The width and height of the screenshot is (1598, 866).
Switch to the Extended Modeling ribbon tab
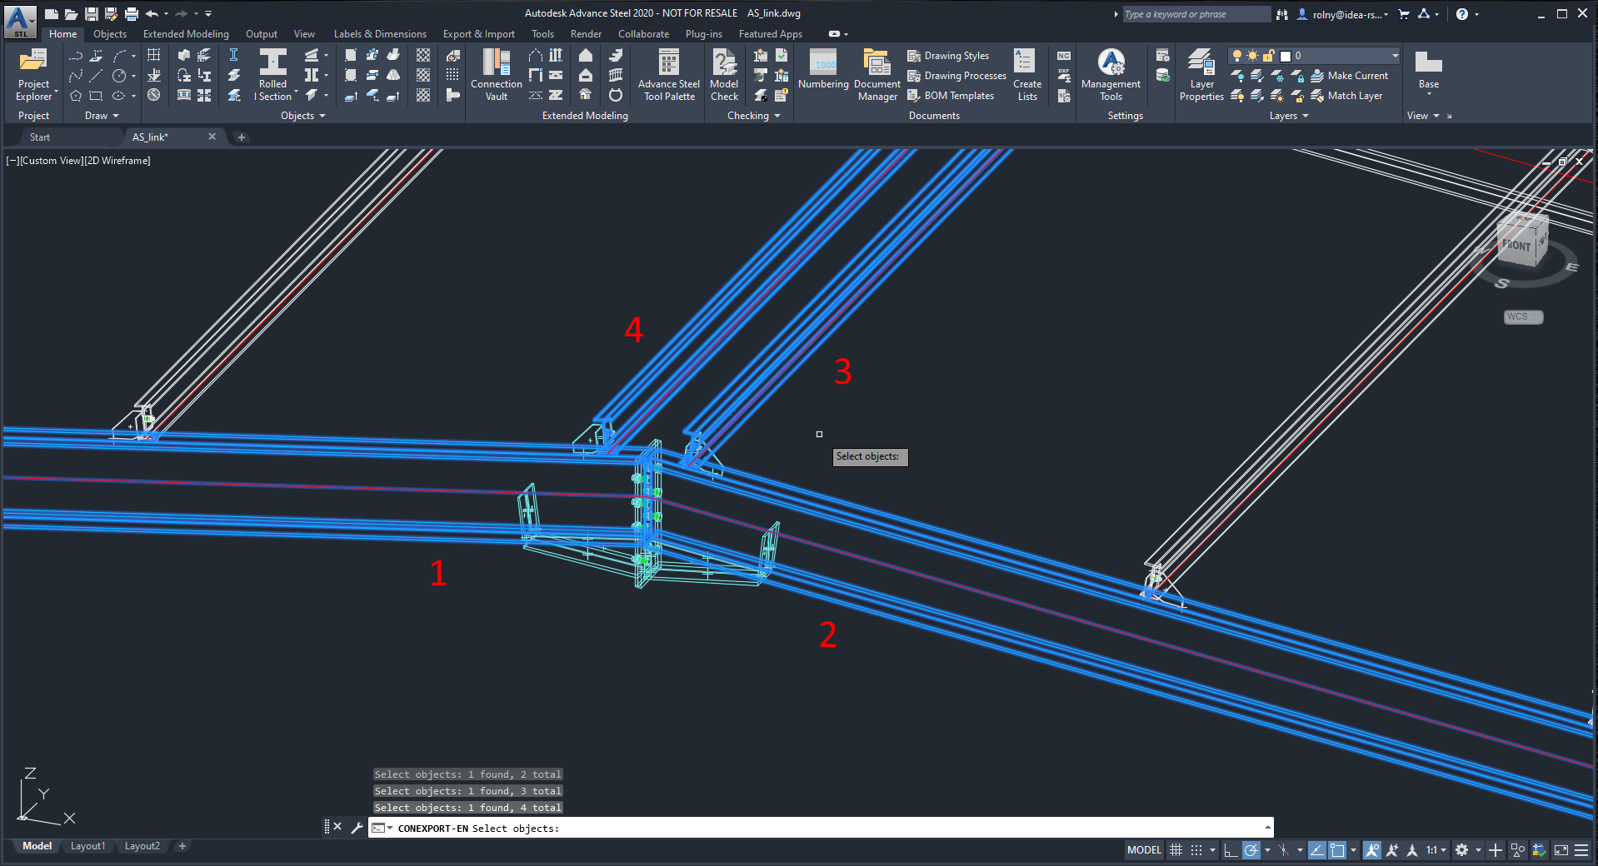point(186,34)
